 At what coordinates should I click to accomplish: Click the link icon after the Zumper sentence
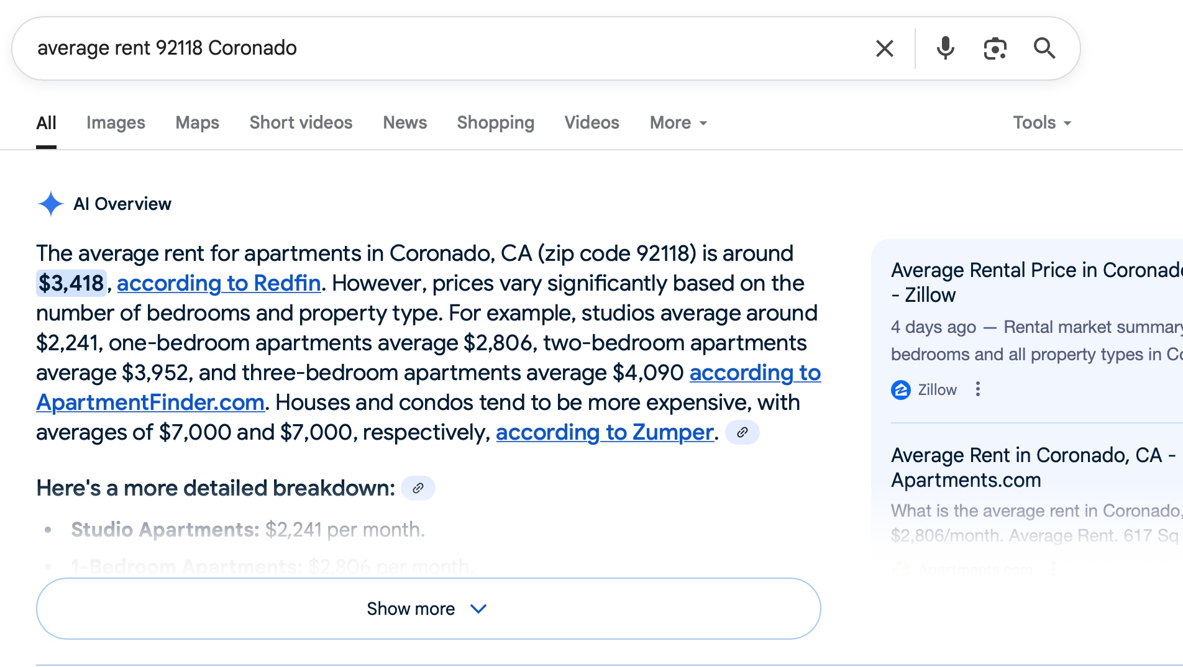pos(742,432)
